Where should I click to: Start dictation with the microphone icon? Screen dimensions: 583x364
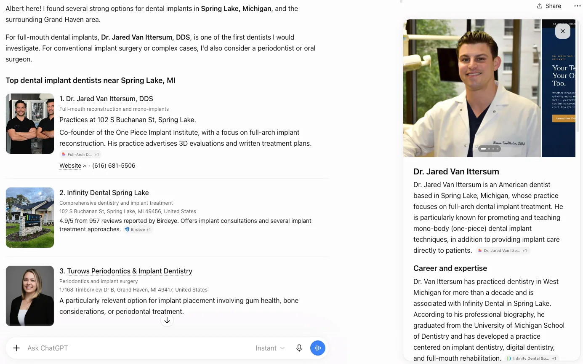[x=299, y=348]
